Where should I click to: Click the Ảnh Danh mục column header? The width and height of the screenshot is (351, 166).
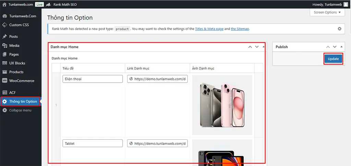pos(203,68)
